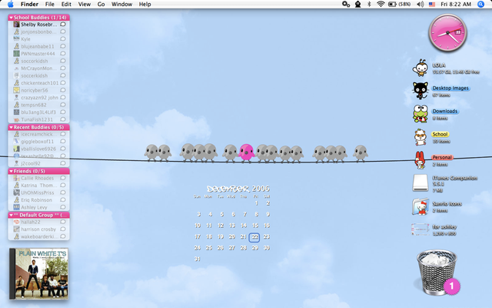Click the chat bubble beside giggleboxof11
492x308 pixels.
click(63, 142)
